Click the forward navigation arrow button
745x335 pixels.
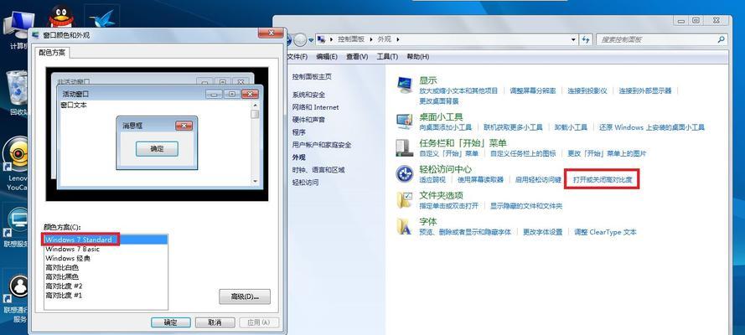point(300,40)
